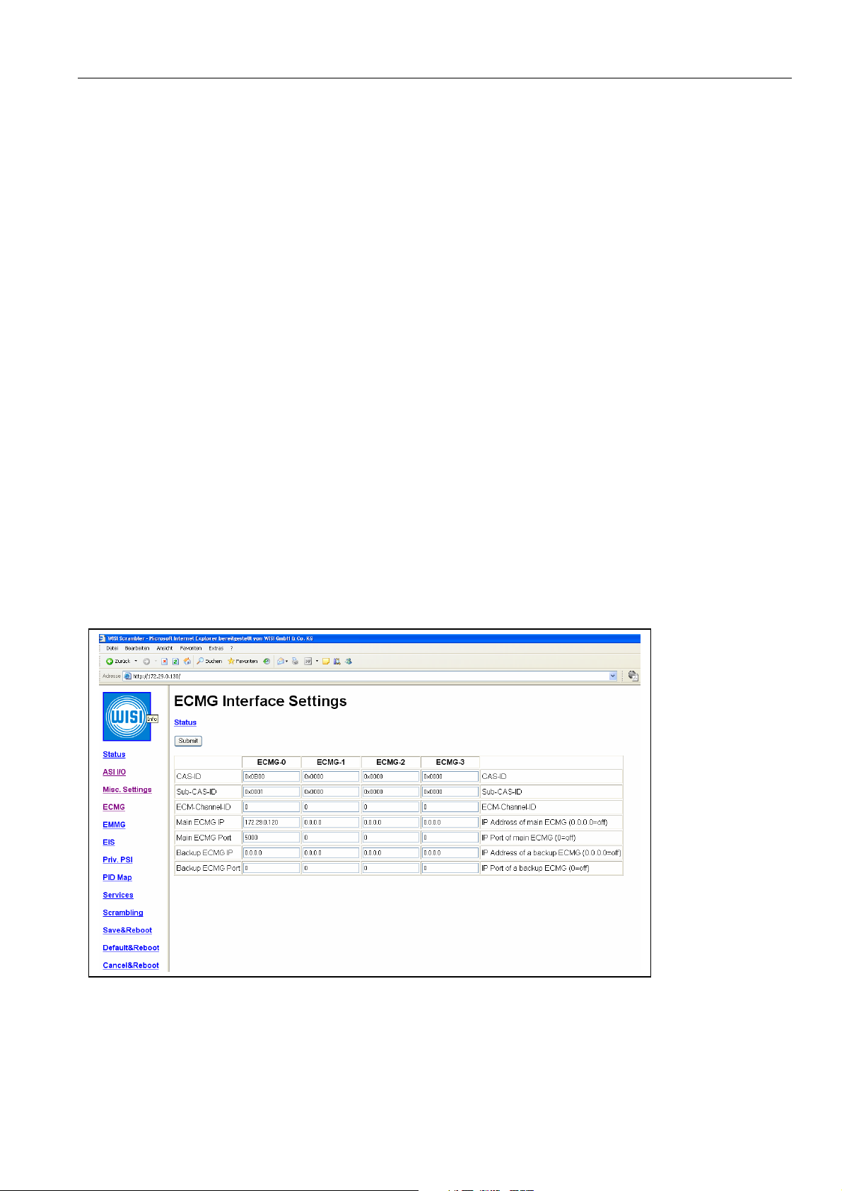Open the Scrambling page
Image resolution: width=842 pixels, height=1191 pixels.
[123, 913]
